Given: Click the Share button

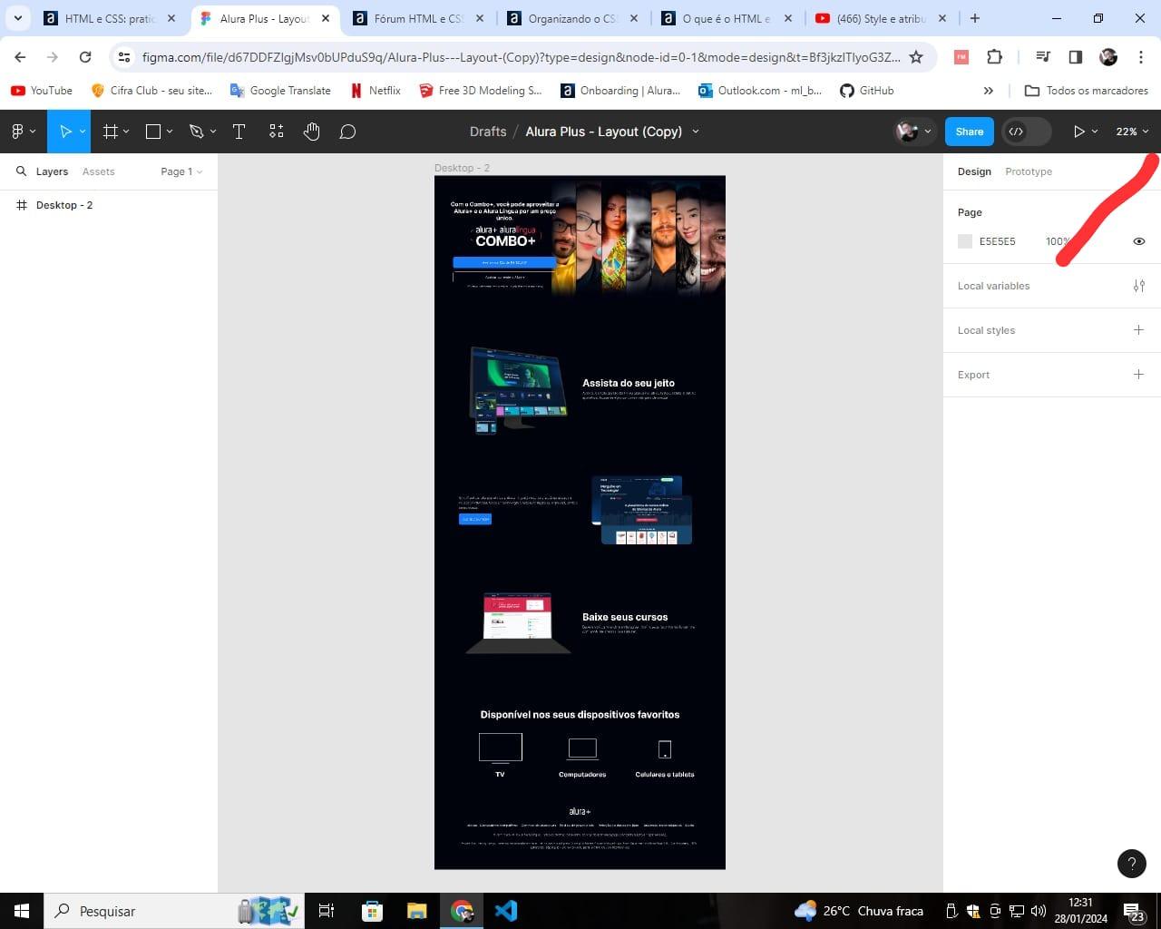Looking at the screenshot, I should pyautogui.click(x=969, y=132).
